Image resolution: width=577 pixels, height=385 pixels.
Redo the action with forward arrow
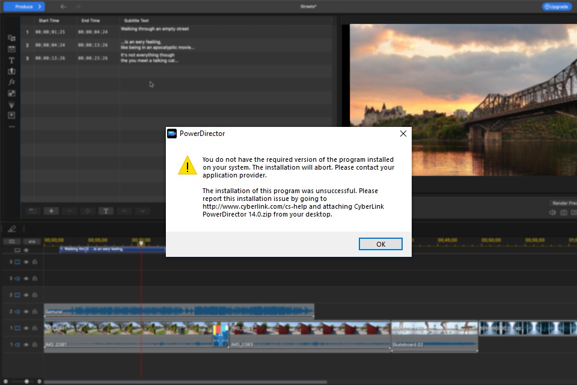point(78,7)
